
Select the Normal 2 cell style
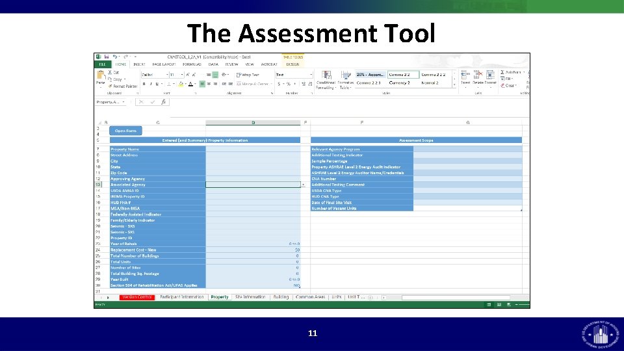coord(430,83)
